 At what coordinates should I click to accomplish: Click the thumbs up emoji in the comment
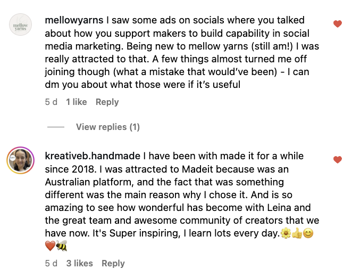tap(296, 233)
